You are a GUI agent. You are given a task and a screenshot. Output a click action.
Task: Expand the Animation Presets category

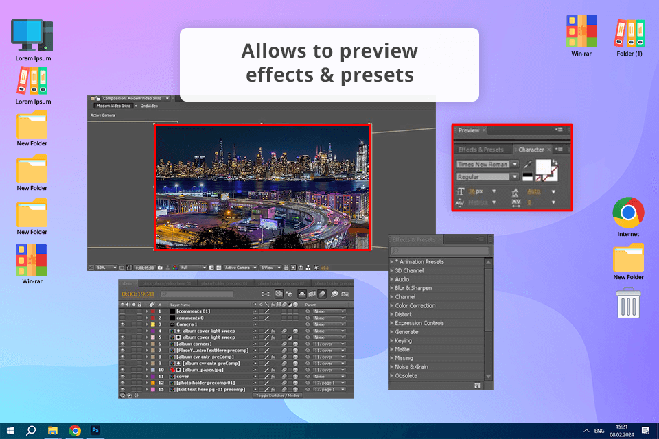pyautogui.click(x=392, y=262)
